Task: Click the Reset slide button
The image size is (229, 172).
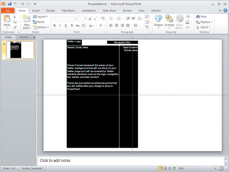Action: pyautogui.click(x=39, y=22)
